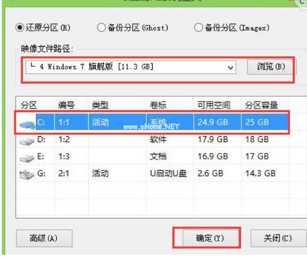The width and height of the screenshot is (307, 261).
Task: Click the 关闭 (C) button
Action: click(278, 238)
